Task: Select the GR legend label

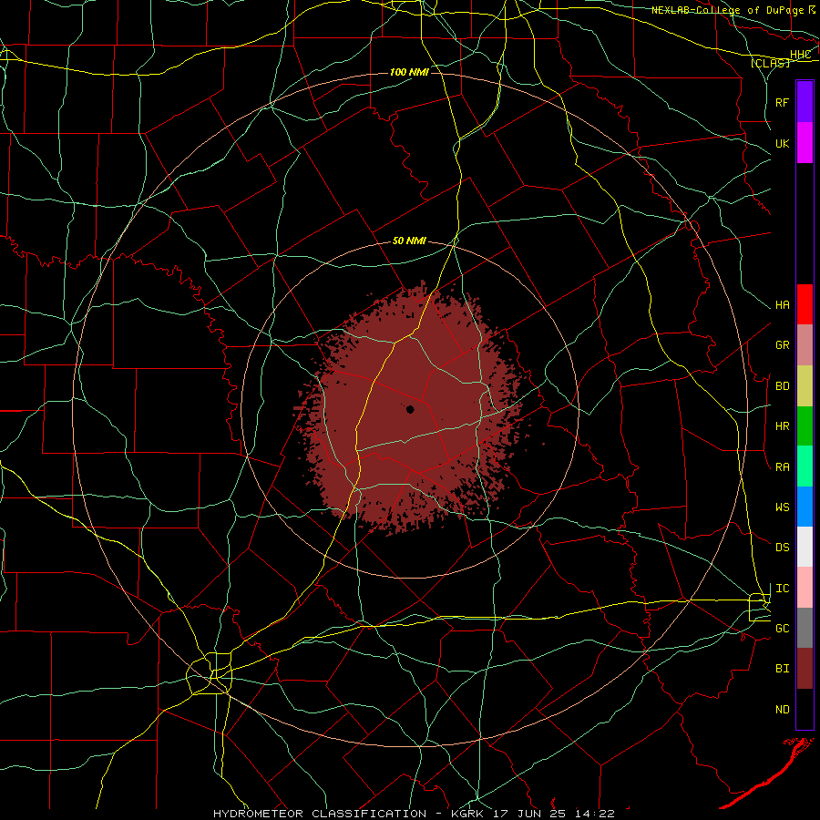Action: [782, 345]
